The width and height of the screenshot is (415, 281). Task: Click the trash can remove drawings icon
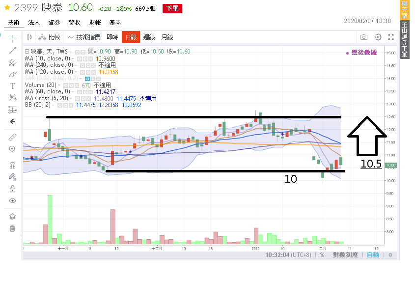tap(12, 228)
